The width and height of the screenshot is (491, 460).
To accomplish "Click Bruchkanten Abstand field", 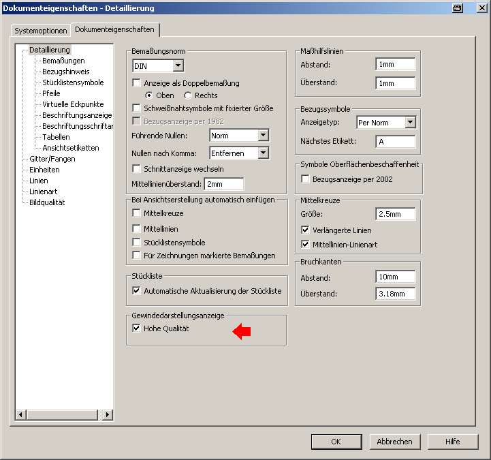I will click(x=396, y=277).
